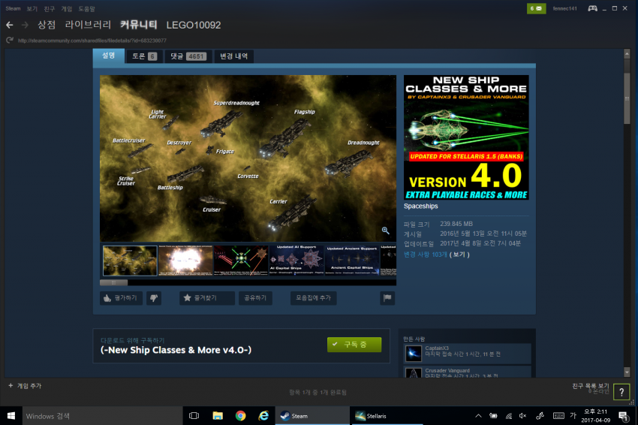Open the 변경 사항 103개 link
Viewport: 638px width, 425px height.
tap(425, 255)
